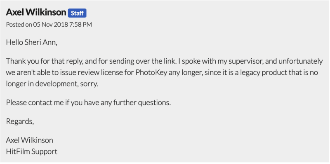Click the Axel Wilkinson author name

36,12
